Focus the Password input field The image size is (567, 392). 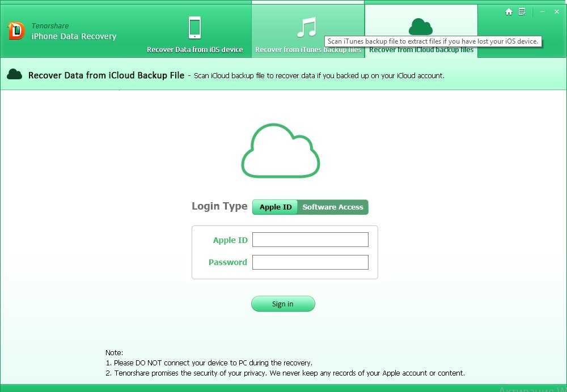(310, 262)
